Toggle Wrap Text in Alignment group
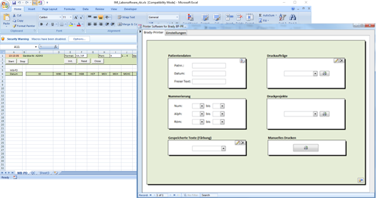The height and width of the screenshot is (198, 376). tap(126, 17)
